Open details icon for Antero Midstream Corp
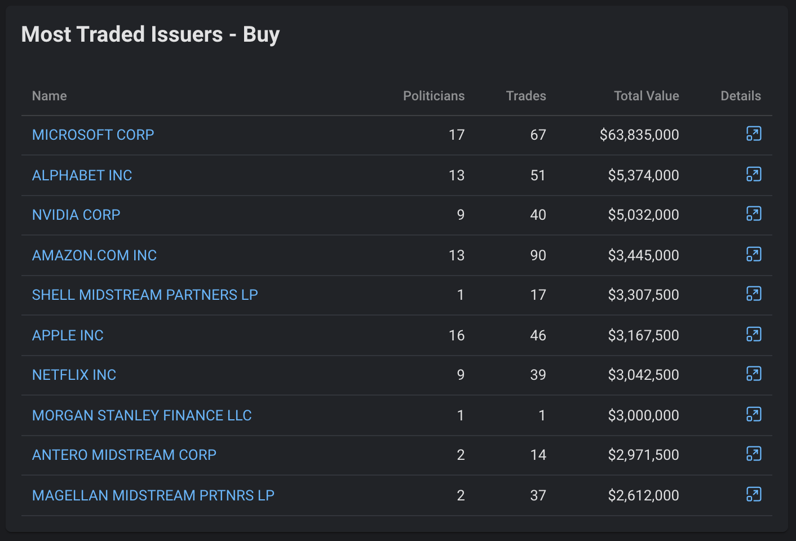 point(754,454)
